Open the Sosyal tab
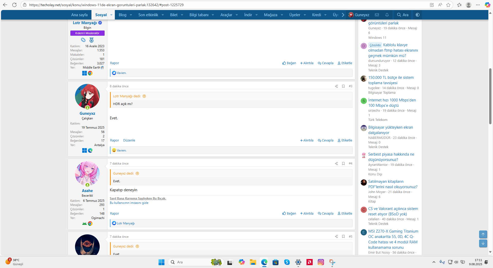Screen dimensions: 493x268 (101, 15)
